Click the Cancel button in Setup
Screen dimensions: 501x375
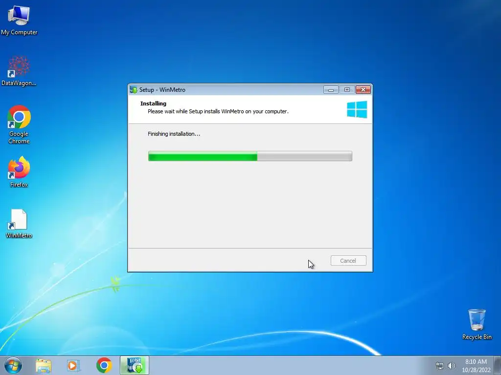(348, 261)
